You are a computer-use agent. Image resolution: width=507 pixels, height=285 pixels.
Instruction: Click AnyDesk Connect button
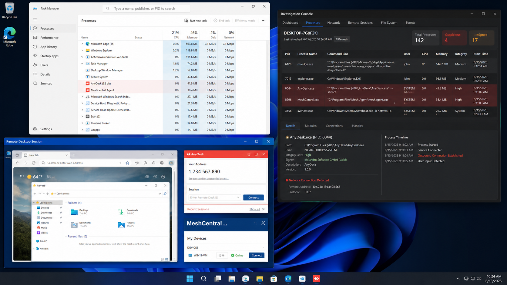click(x=253, y=197)
